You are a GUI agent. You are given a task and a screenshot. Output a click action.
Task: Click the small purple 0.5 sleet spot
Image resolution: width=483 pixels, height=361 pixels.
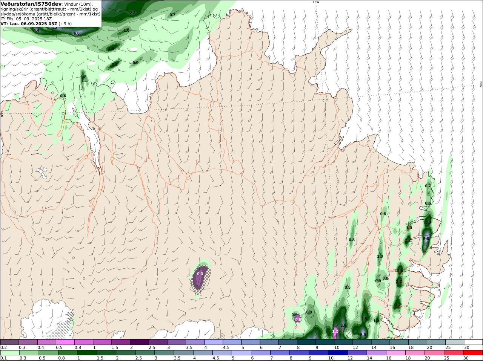297,319
